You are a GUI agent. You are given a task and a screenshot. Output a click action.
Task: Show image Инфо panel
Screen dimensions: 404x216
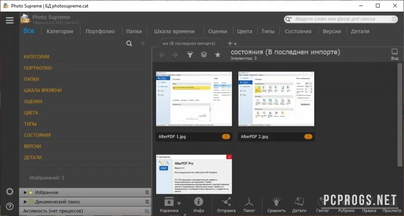click(x=198, y=205)
